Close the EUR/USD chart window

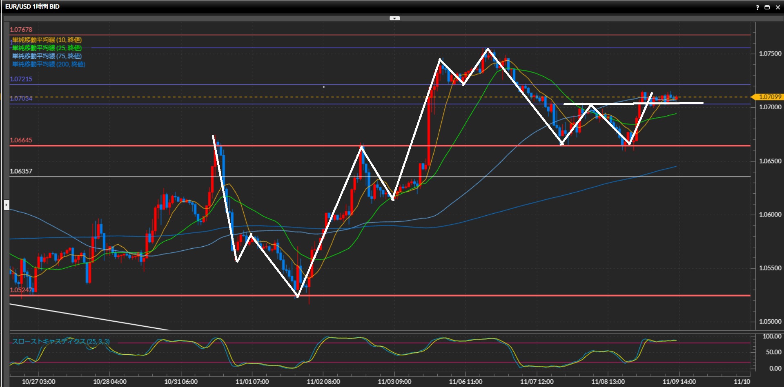777,7
